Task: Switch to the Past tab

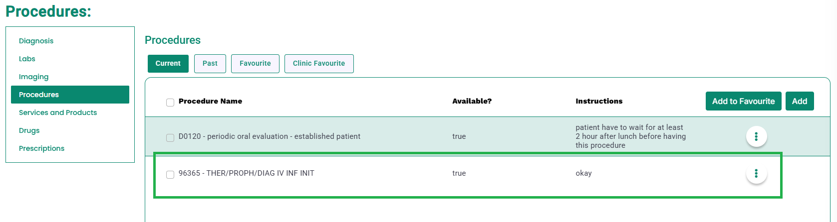Action: click(x=210, y=64)
